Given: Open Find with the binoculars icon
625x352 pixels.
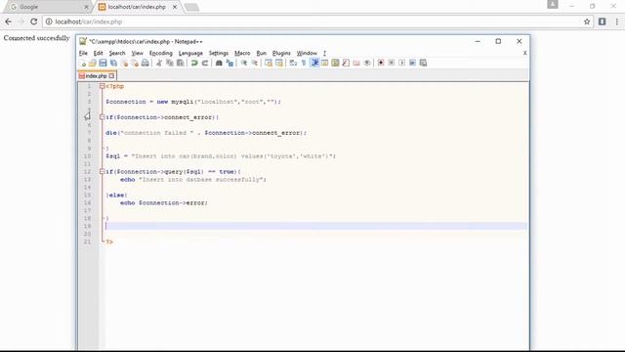Looking at the screenshot, I should pyautogui.click(x=219, y=63).
